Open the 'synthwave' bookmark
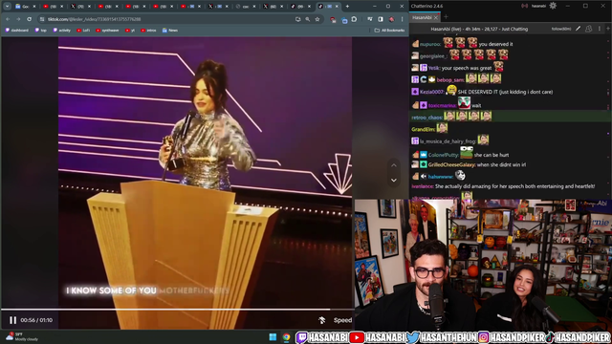The image size is (612, 344). point(107,30)
